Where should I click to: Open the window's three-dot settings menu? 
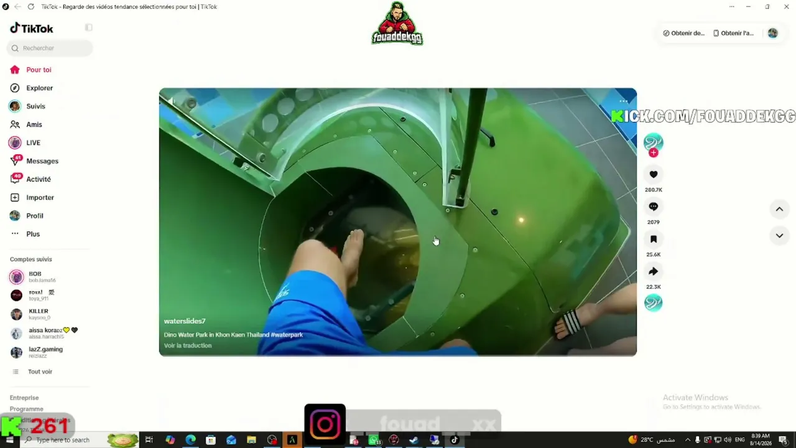tap(731, 7)
